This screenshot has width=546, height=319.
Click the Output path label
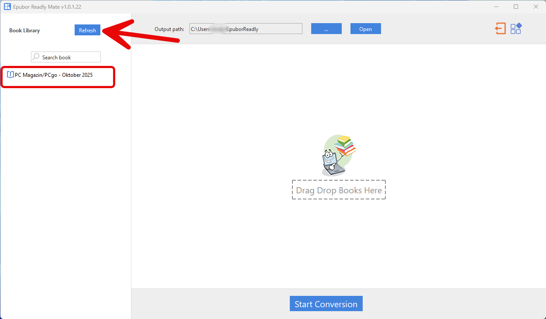click(169, 29)
